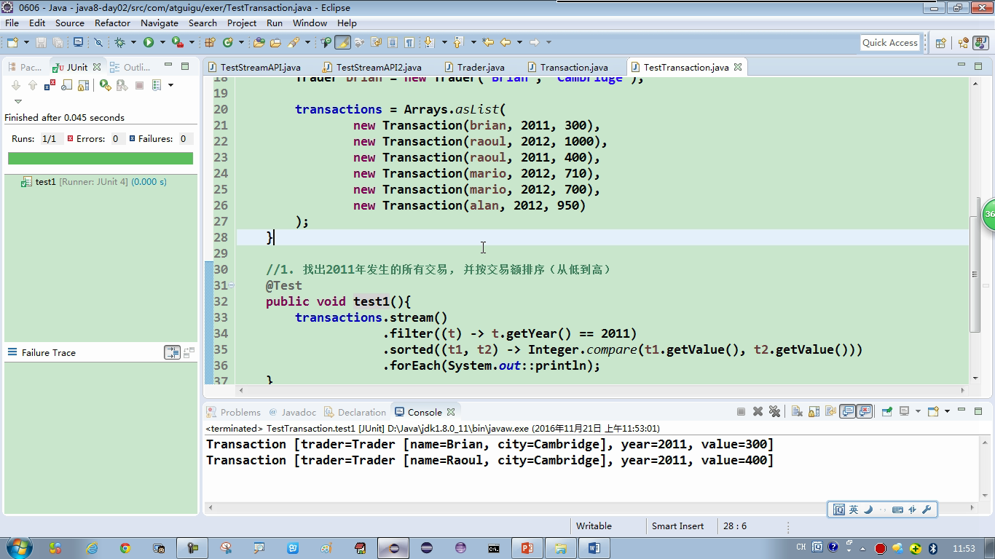995x559 pixels.
Task: Open PowerPoint from the Windows taskbar
Action: [x=527, y=548]
